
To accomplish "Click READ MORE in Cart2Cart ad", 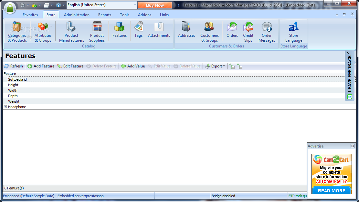I will click(332, 191).
